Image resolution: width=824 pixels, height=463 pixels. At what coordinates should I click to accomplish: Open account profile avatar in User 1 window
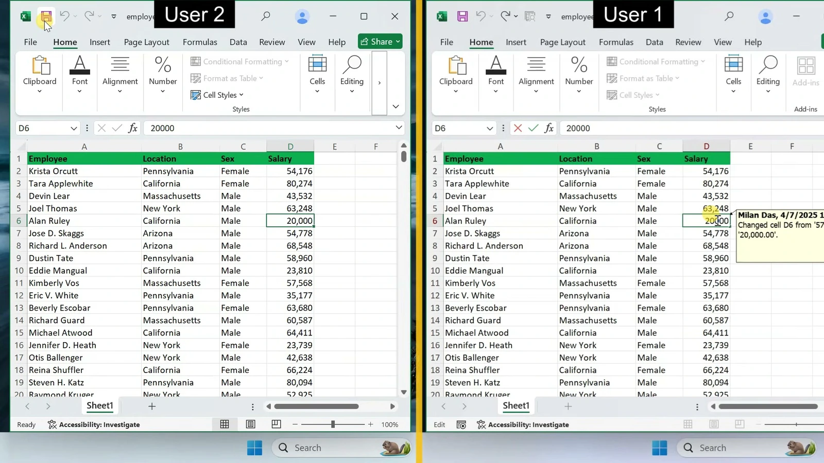[x=765, y=16]
